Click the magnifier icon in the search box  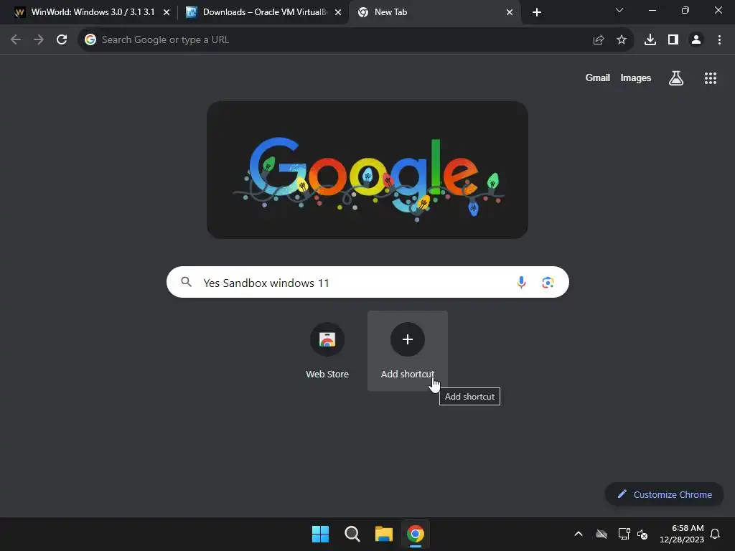click(187, 281)
